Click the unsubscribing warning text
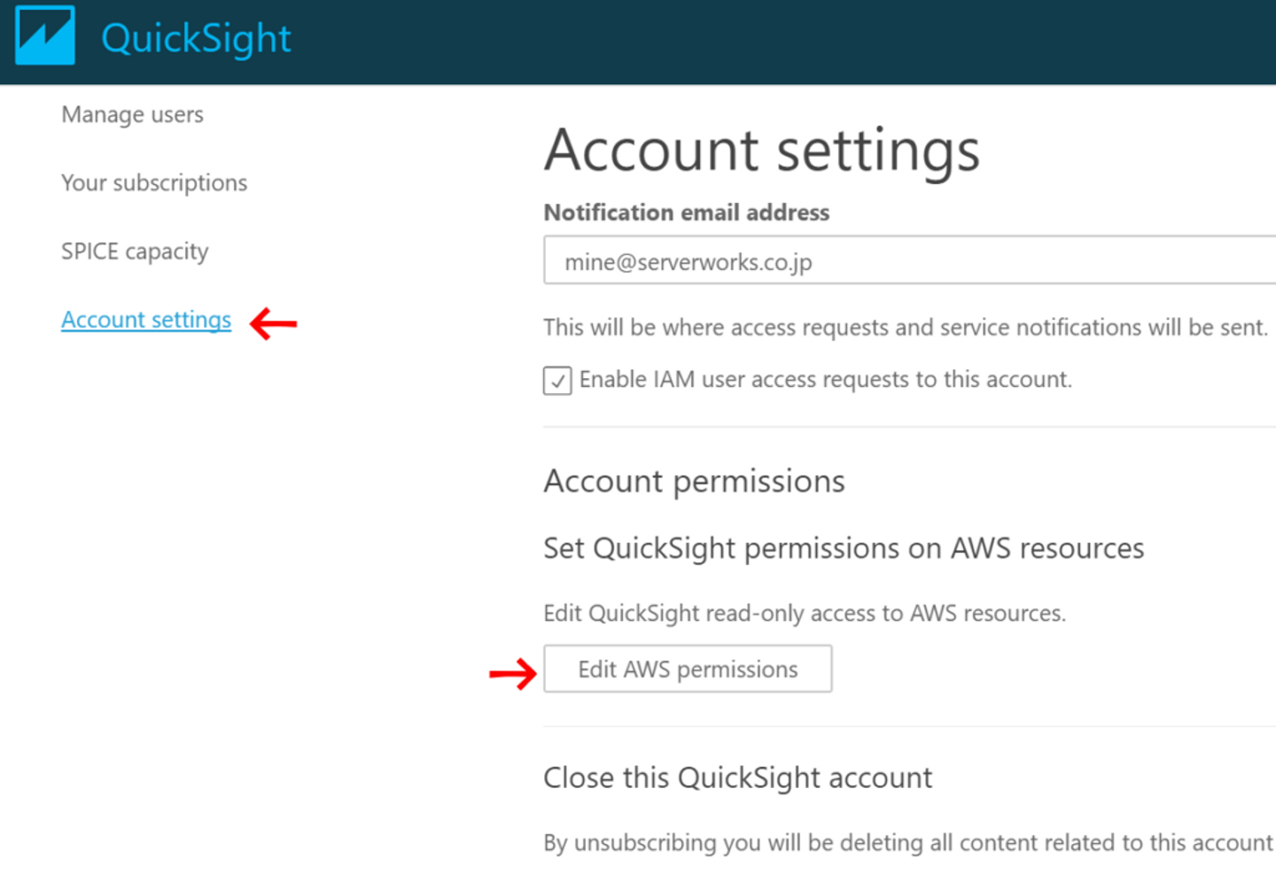The width and height of the screenshot is (1276, 874). coord(907,842)
